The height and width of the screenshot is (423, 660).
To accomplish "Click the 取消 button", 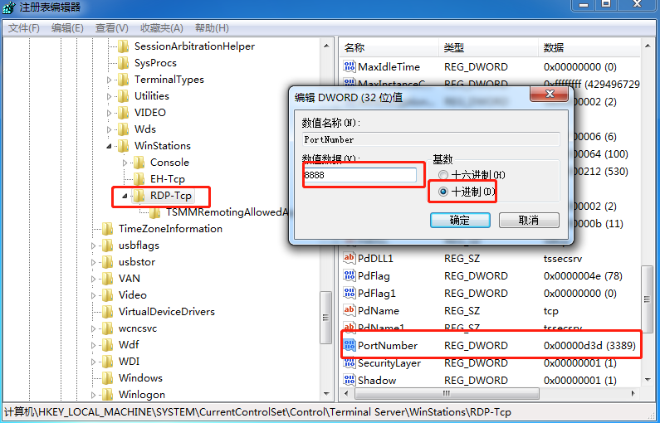I will 528,220.
